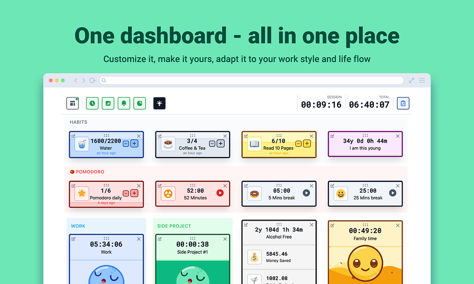474x284 pixels.
Task: Close the Coffee & Tea card
Action: pyautogui.click(x=225, y=136)
